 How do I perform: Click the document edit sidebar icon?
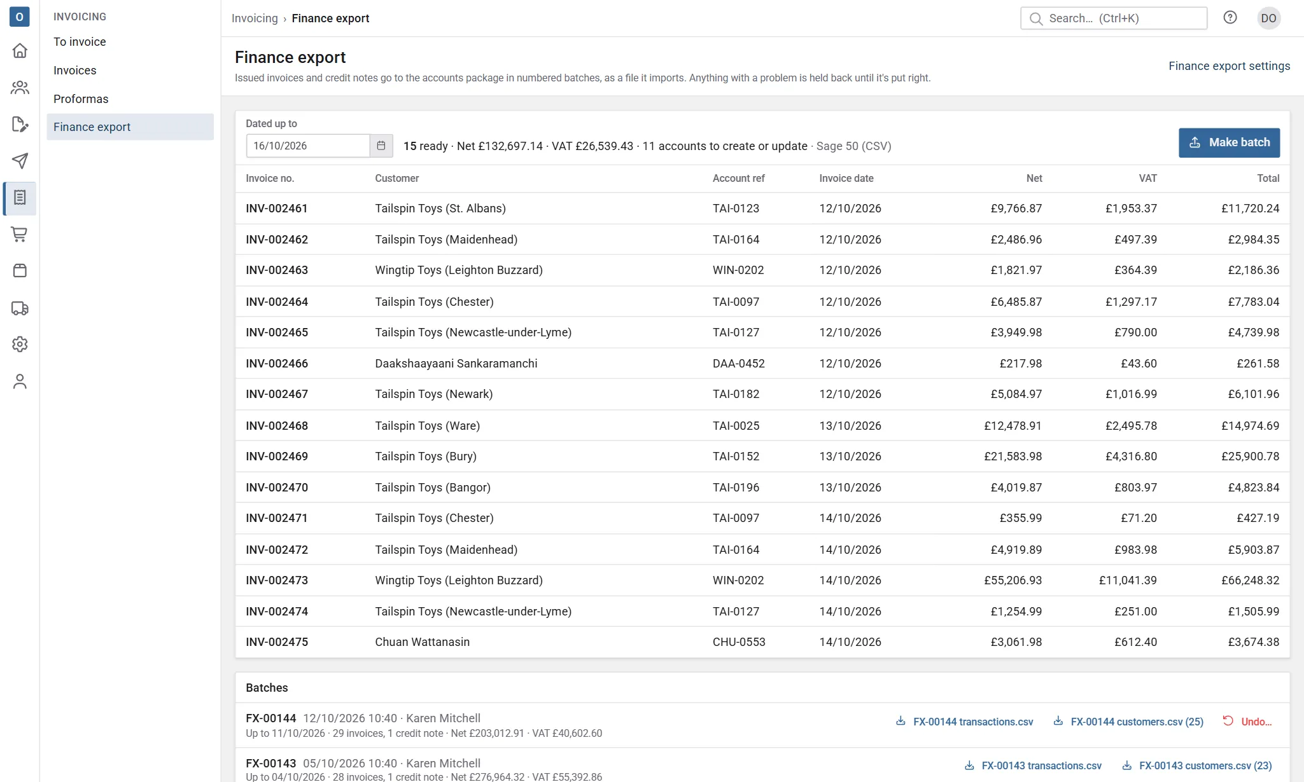pyautogui.click(x=20, y=124)
